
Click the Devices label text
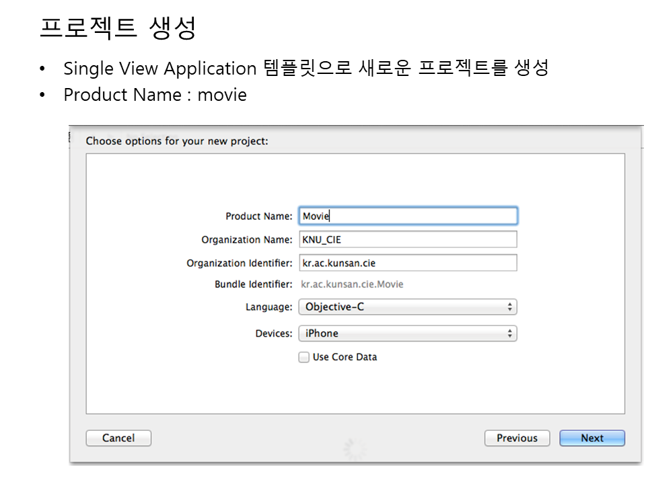pyautogui.click(x=274, y=333)
